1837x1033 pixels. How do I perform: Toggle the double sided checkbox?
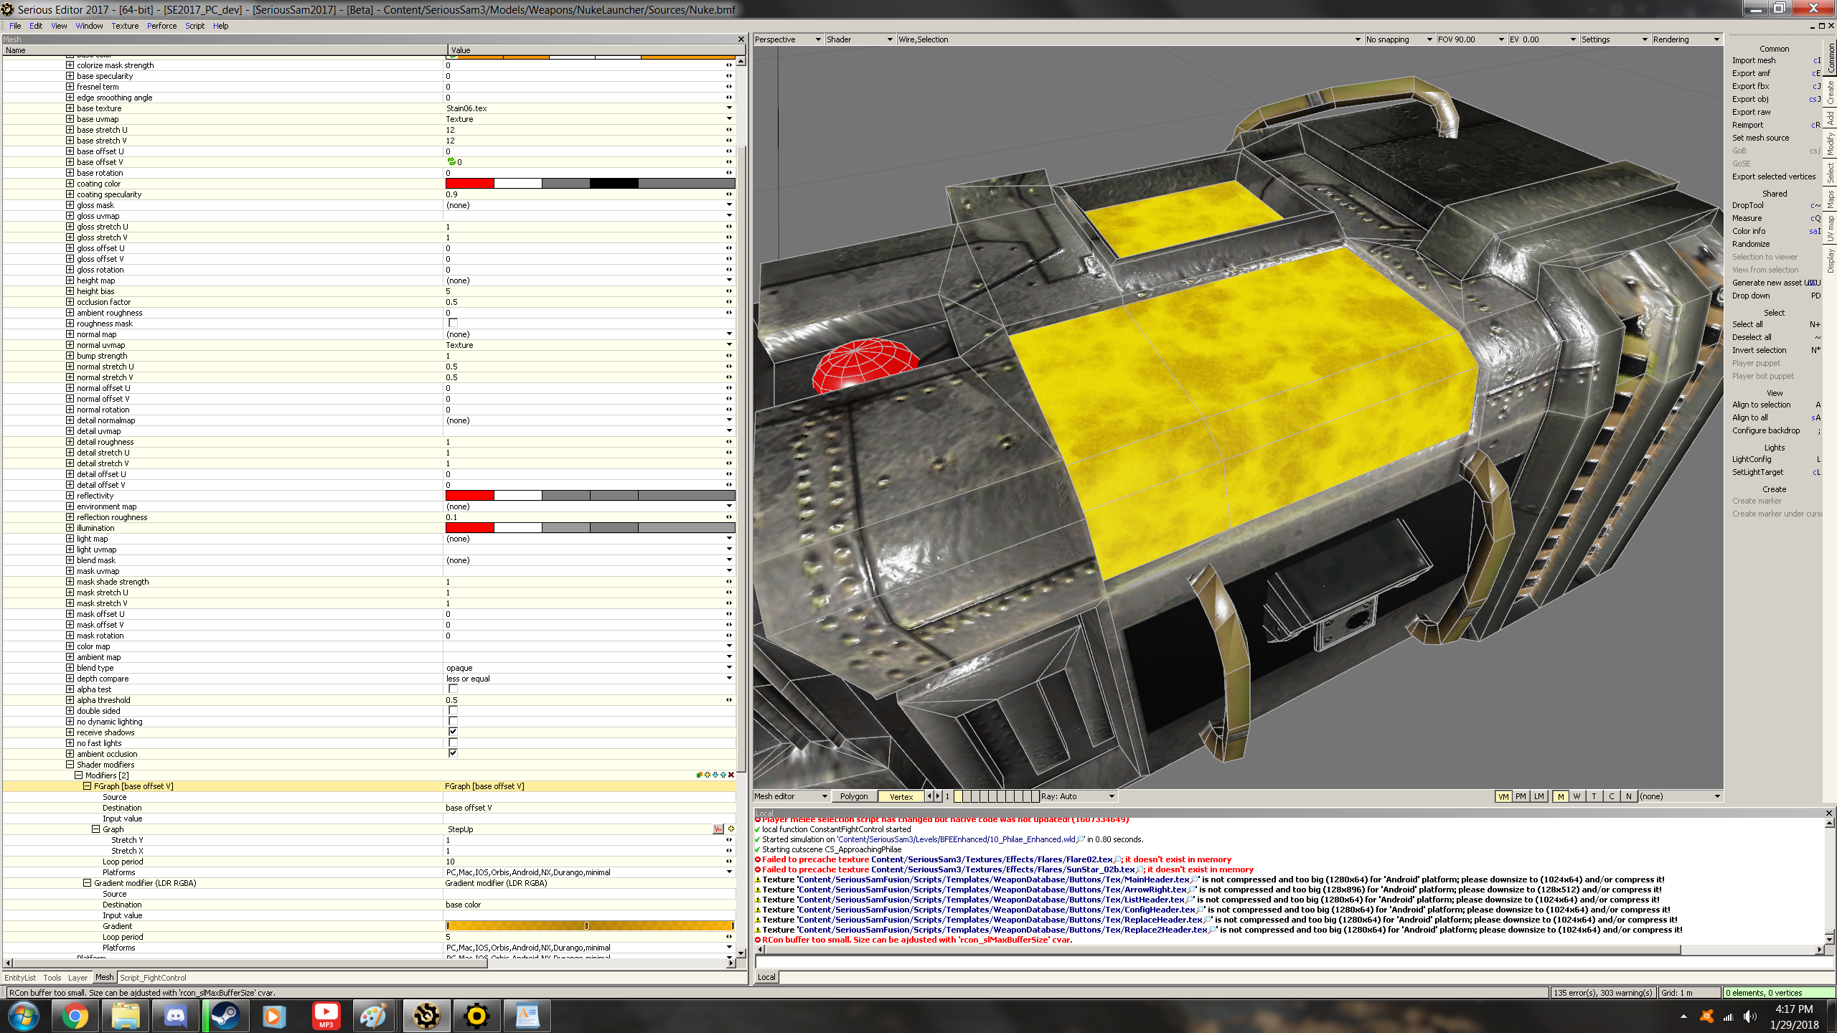coord(453,711)
